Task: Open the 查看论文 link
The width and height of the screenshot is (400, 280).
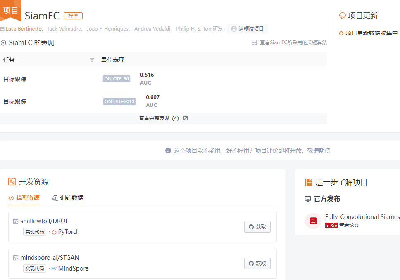Action: point(349,225)
